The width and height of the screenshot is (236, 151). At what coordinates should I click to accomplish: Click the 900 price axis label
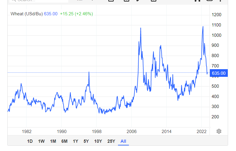[215, 45]
